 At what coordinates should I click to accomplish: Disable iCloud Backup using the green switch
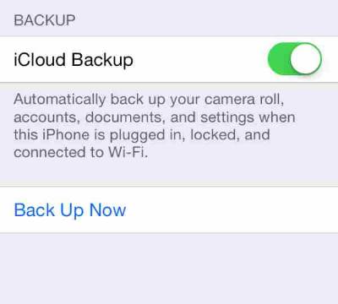coord(295,59)
